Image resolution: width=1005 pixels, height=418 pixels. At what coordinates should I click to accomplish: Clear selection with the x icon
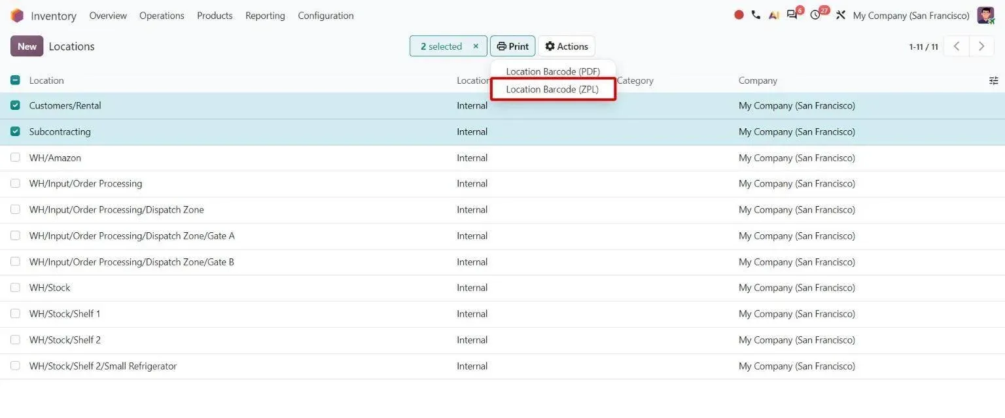476,46
